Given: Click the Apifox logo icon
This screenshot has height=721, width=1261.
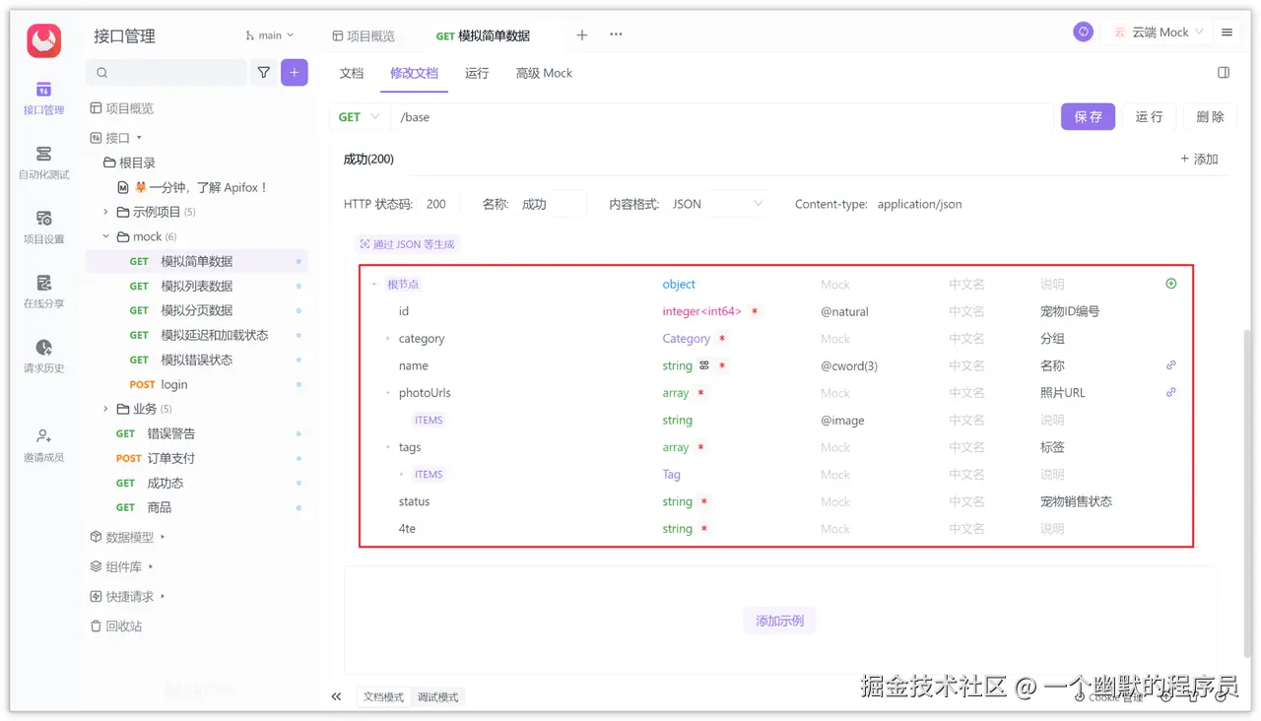Looking at the screenshot, I should coord(44,40).
